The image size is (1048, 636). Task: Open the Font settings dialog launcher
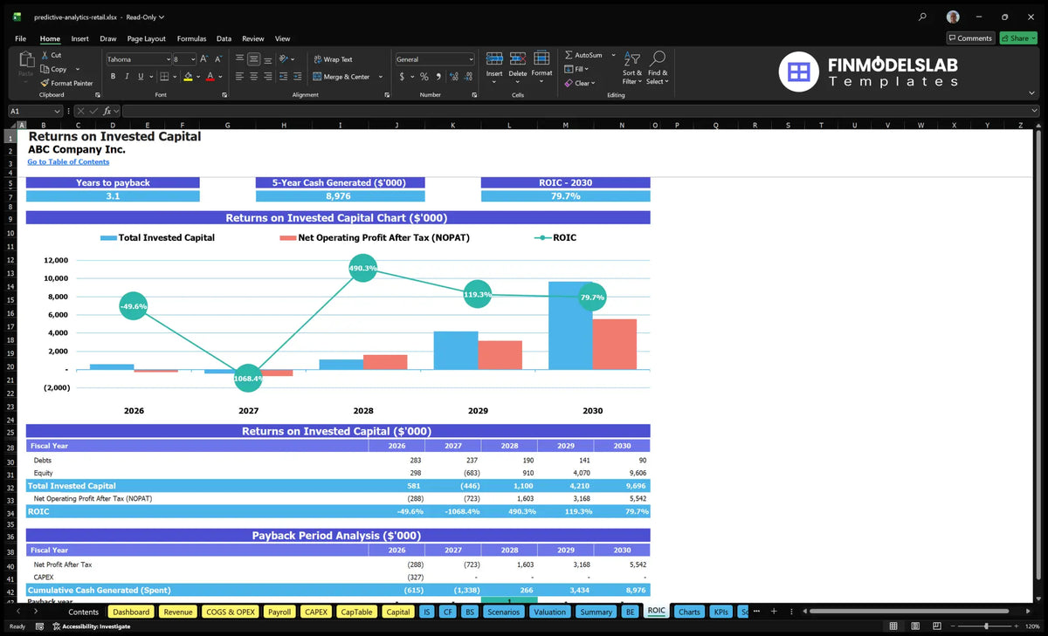[223, 94]
